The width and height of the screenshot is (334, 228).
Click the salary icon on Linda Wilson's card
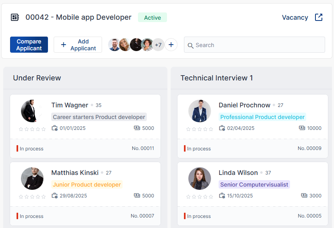click(305, 196)
